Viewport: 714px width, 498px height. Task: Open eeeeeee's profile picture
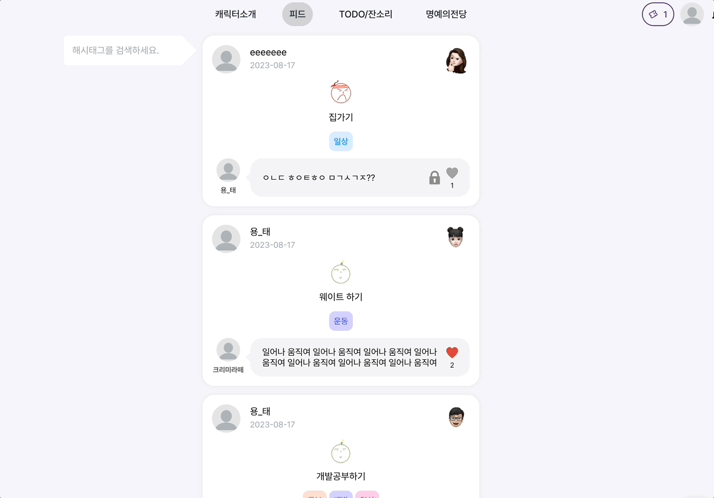coord(226,59)
